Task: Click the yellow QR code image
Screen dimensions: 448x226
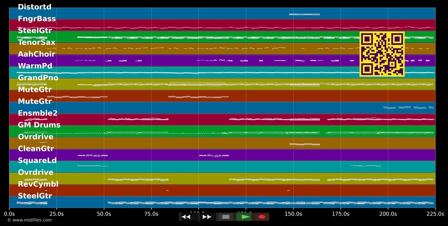Action: [x=382, y=54]
